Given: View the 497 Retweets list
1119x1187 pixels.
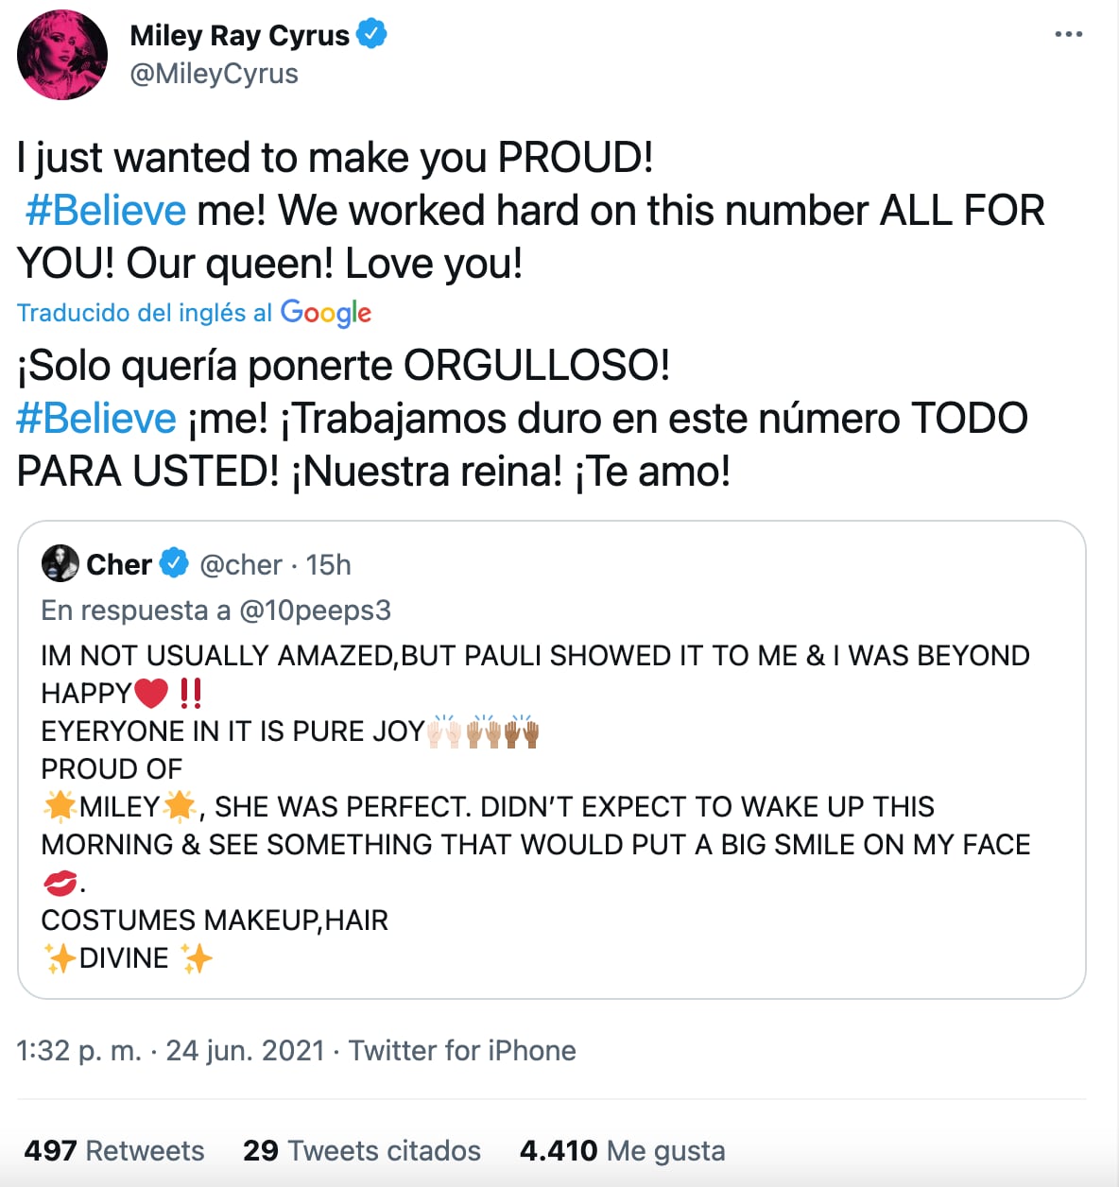Looking at the screenshot, I should (x=114, y=1150).
